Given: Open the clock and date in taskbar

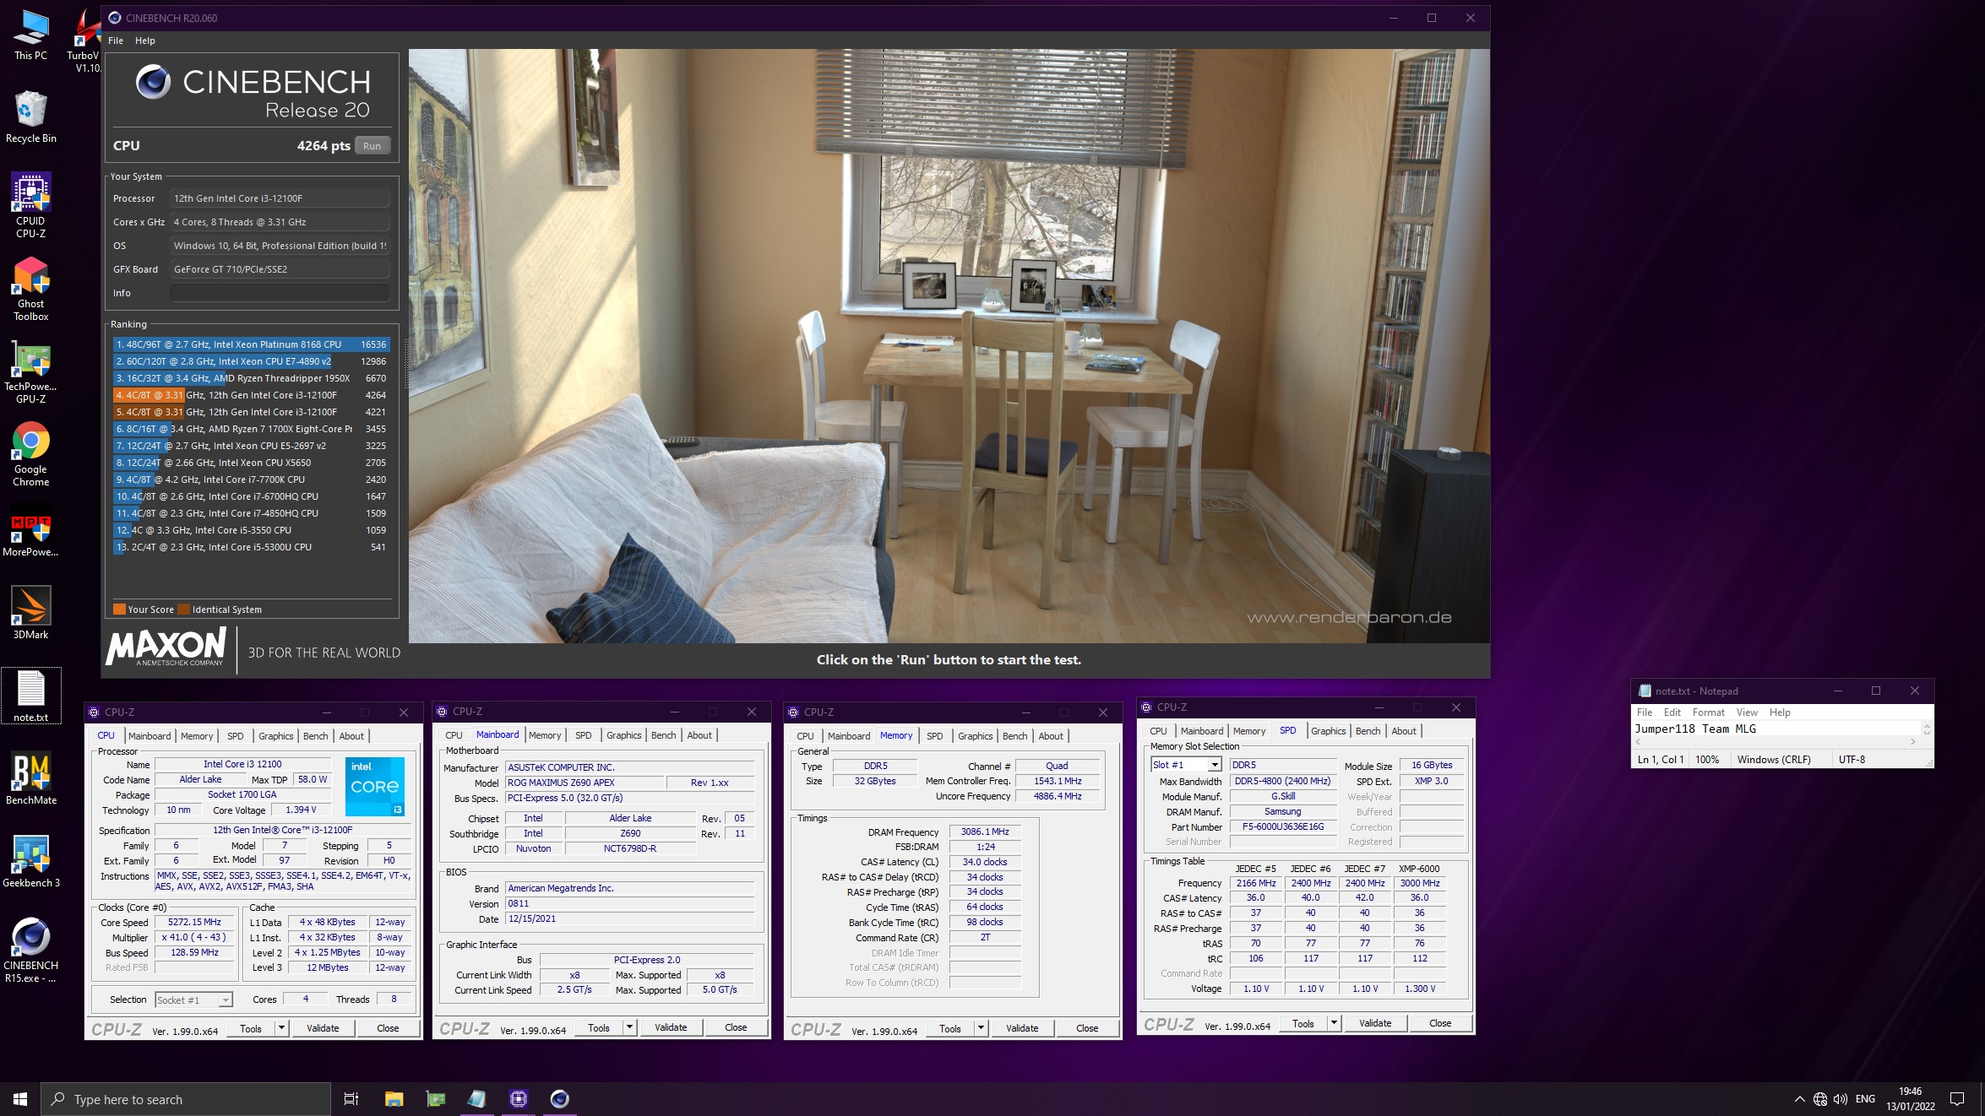Looking at the screenshot, I should tap(1910, 1099).
